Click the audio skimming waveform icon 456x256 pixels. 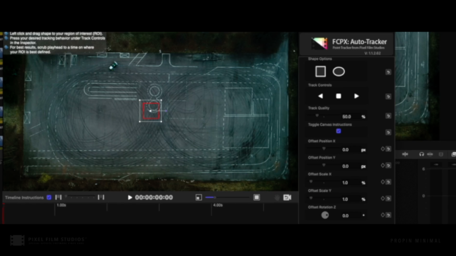[x=405, y=154]
